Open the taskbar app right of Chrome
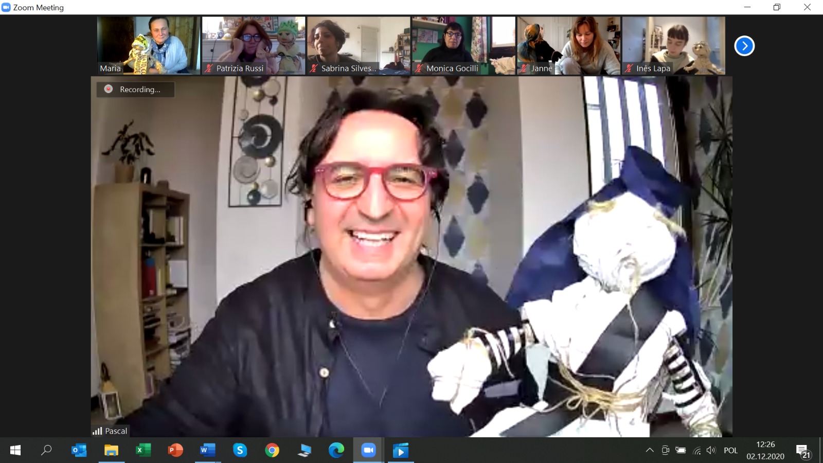Image resolution: width=823 pixels, height=463 pixels. click(304, 451)
